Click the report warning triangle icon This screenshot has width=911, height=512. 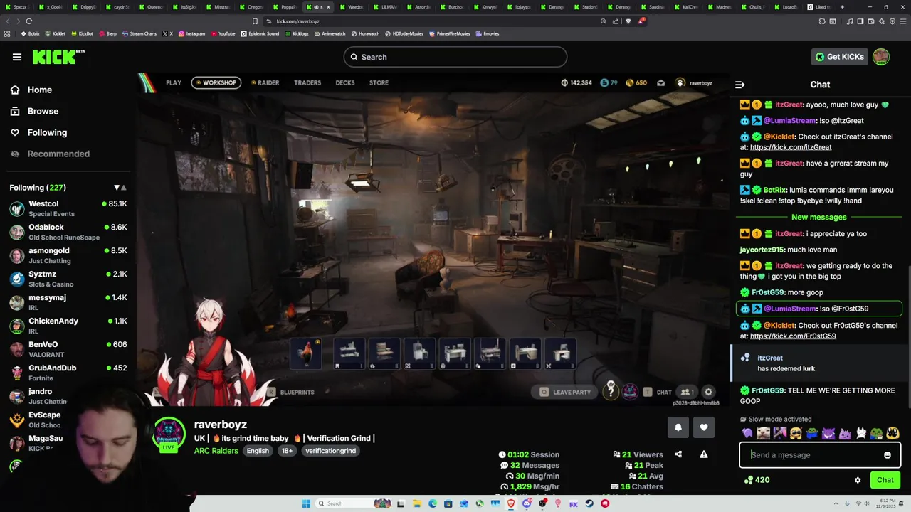[704, 454]
